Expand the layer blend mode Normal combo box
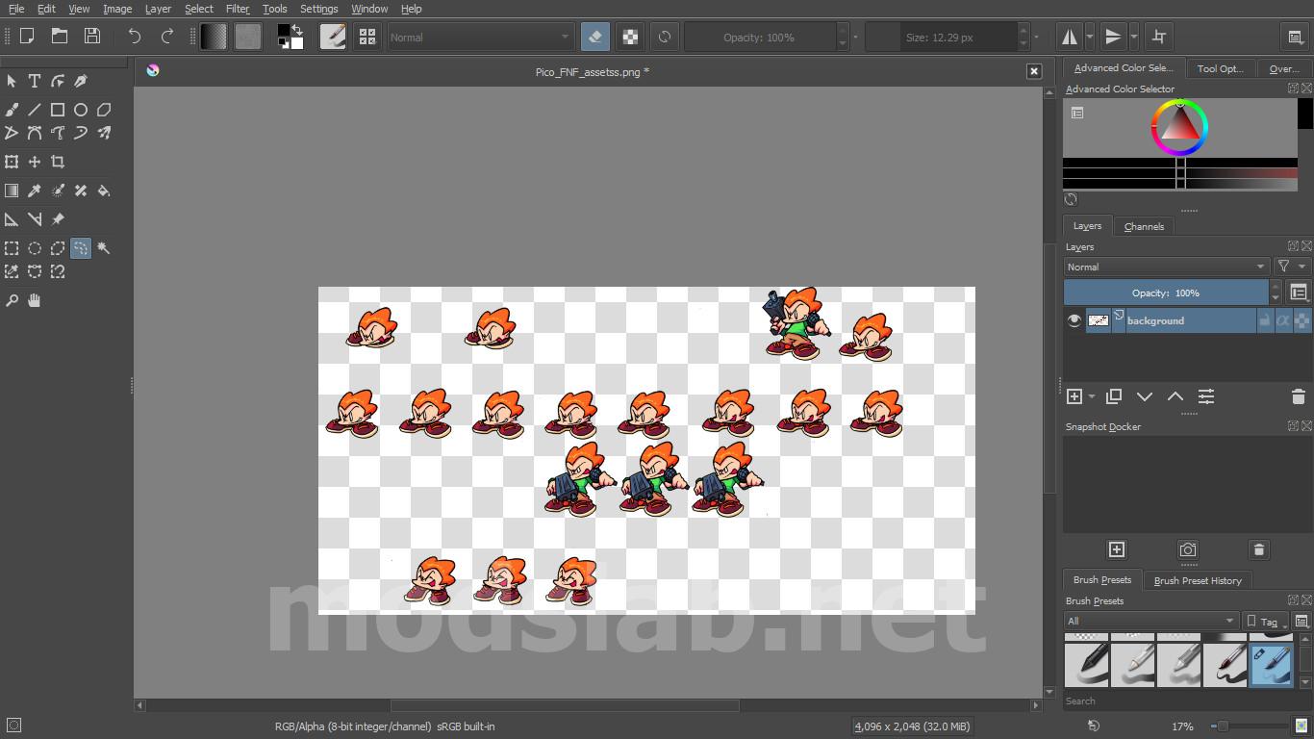Screen dimensions: 1314x739 [1167, 267]
